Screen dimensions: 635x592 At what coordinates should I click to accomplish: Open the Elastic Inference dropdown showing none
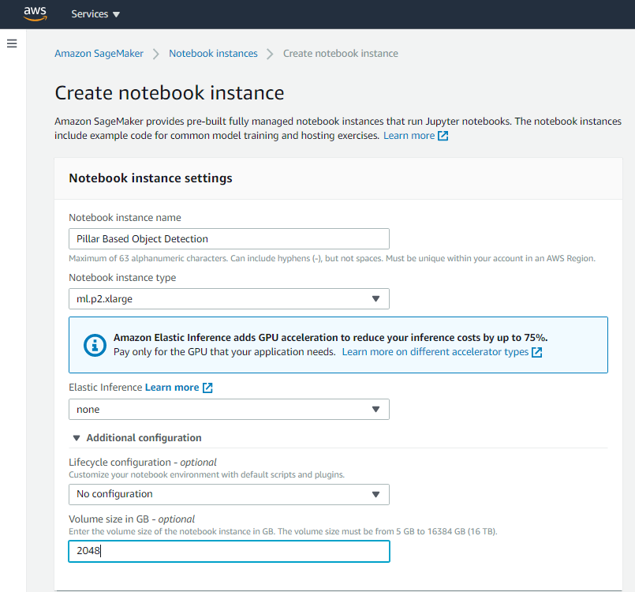[229, 410]
